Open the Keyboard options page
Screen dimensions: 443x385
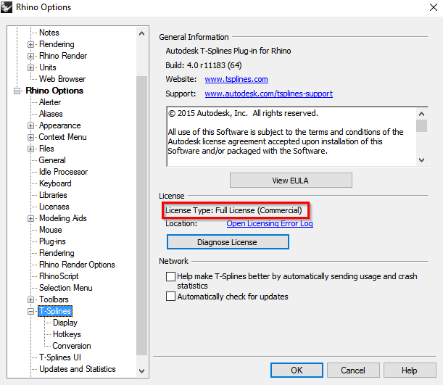(55, 183)
